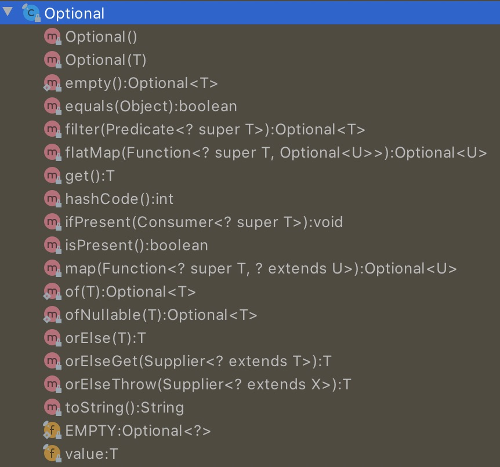
Task: Click the static method icon beside of(T)
Action: coord(53,291)
